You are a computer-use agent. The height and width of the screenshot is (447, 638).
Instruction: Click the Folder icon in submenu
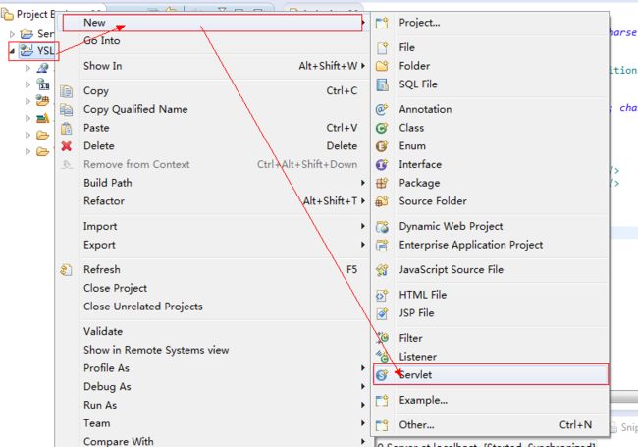382,66
